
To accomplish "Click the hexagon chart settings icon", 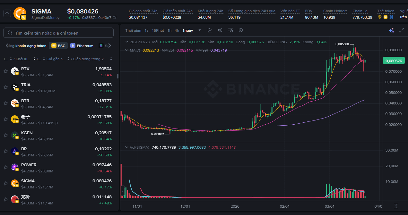I will (x=241, y=30).
